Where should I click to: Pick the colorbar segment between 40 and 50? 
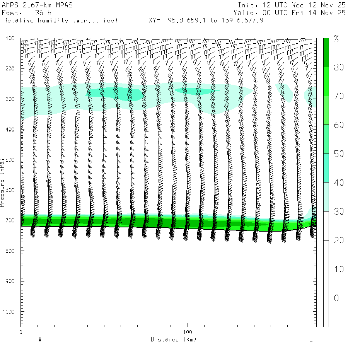tap(326, 168)
